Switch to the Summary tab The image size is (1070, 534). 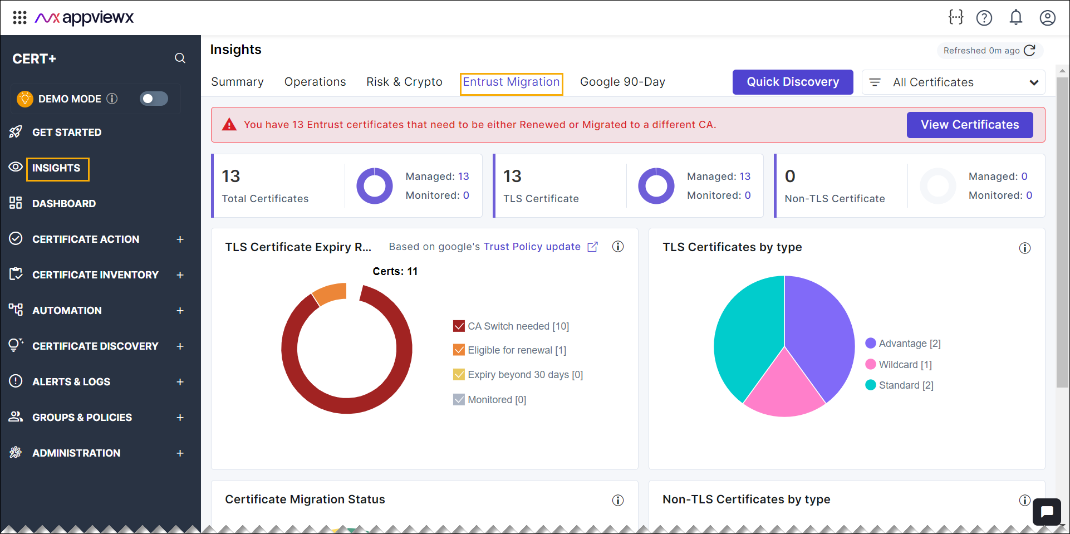pos(237,82)
